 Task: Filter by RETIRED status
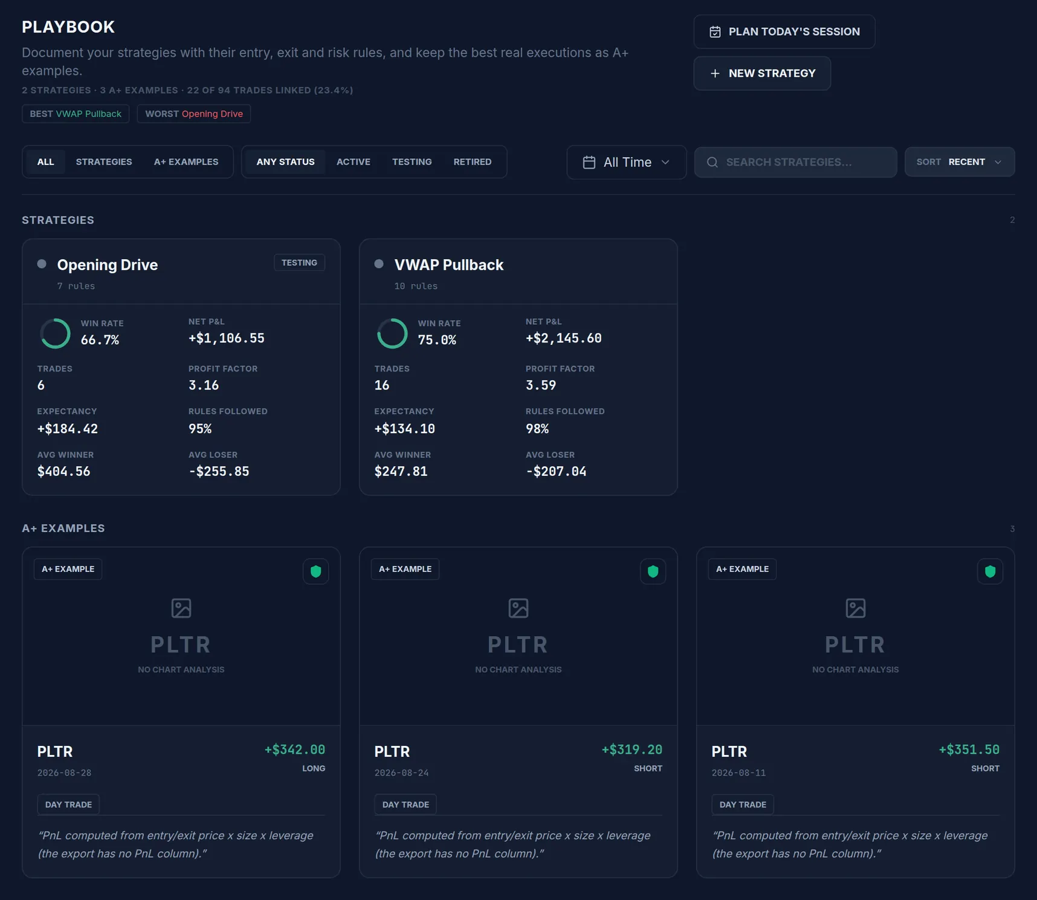(x=473, y=162)
